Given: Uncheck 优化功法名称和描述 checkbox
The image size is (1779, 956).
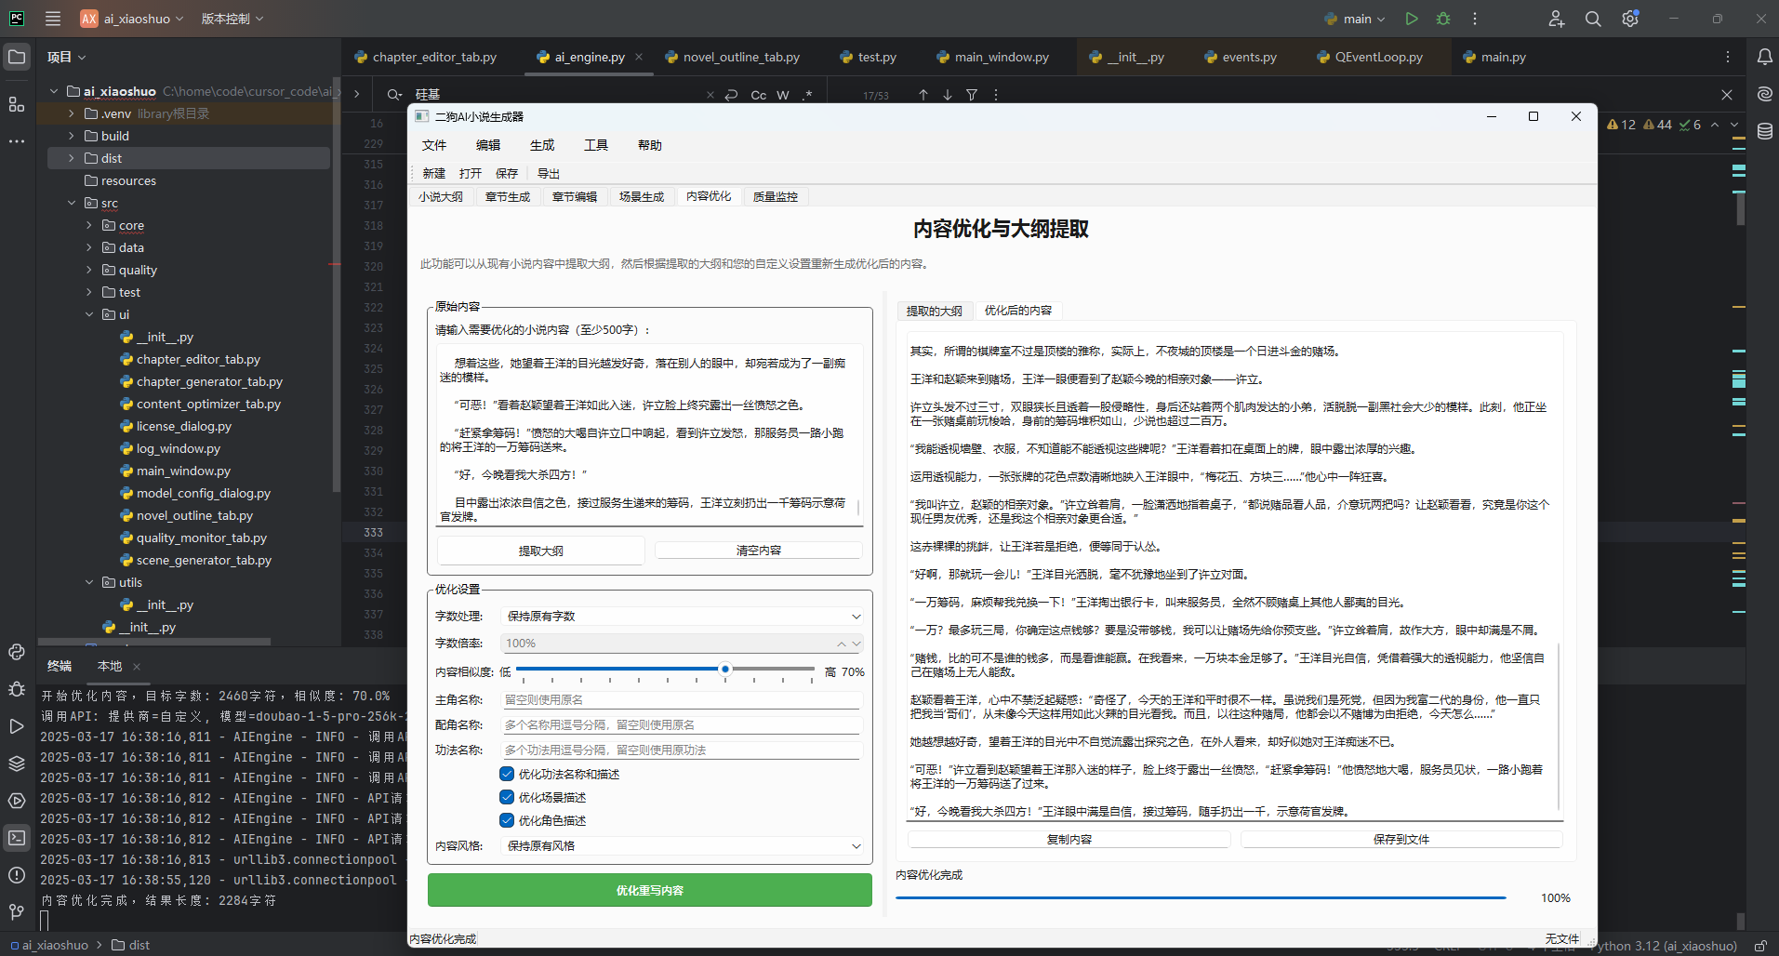Looking at the screenshot, I should pyautogui.click(x=507, y=774).
